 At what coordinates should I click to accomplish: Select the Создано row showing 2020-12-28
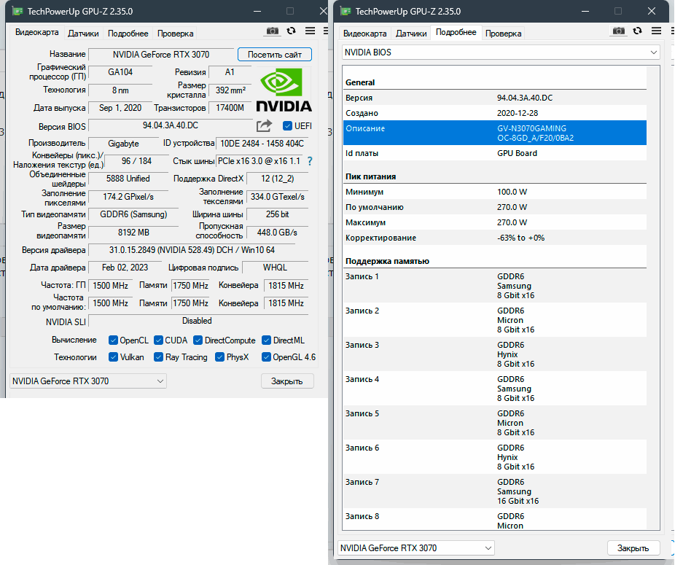(495, 113)
